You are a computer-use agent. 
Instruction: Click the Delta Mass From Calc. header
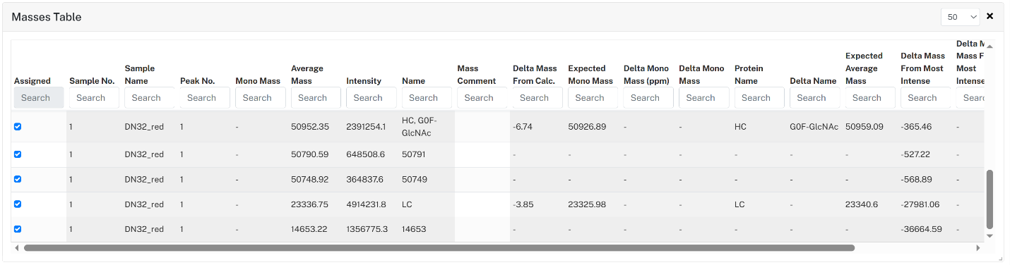[535, 75]
